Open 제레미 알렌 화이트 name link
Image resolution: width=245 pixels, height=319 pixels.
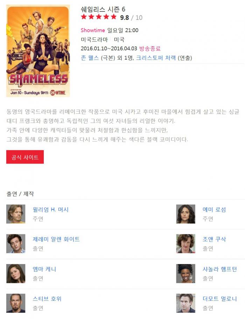56,239
